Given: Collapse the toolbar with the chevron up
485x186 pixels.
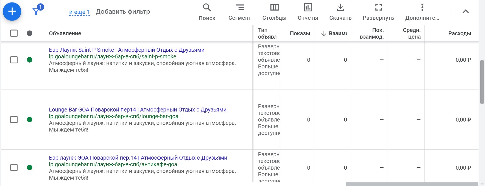Looking at the screenshot, I should coord(465,11).
